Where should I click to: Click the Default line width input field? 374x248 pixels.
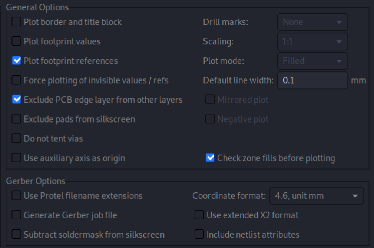(312, 80)
